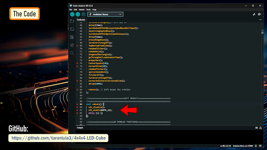The width and height of the screenshot is (267, 150).
Task: Click line number 77 in the gutter
Action: coord(81,69)
